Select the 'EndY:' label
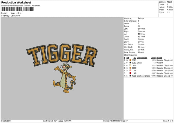 tap(126, 42)
